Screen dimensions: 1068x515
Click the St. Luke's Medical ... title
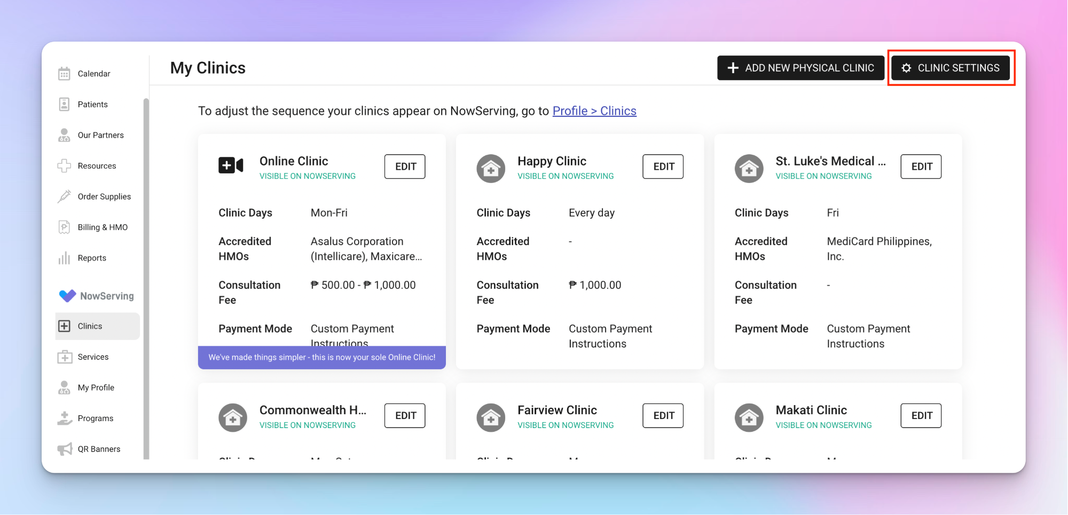[x=830, y=161]
